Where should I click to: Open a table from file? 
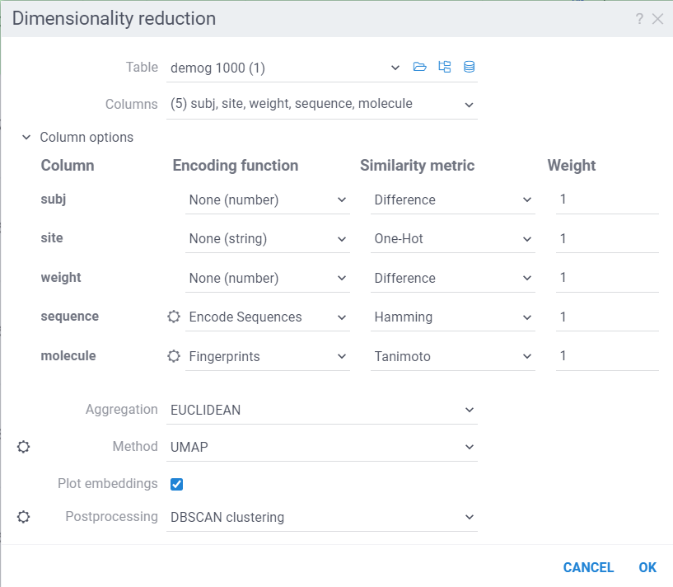tap(420, 67)
